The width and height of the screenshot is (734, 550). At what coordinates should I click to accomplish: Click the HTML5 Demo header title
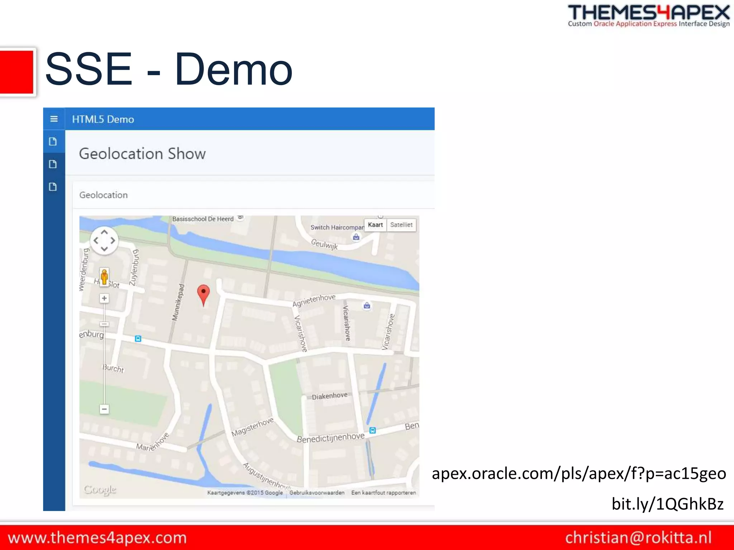pyautogui.click(x=103, y=119)
